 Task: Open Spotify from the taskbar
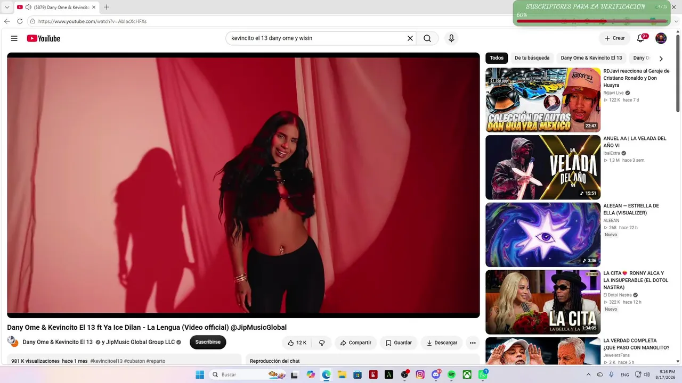(452, 374)
